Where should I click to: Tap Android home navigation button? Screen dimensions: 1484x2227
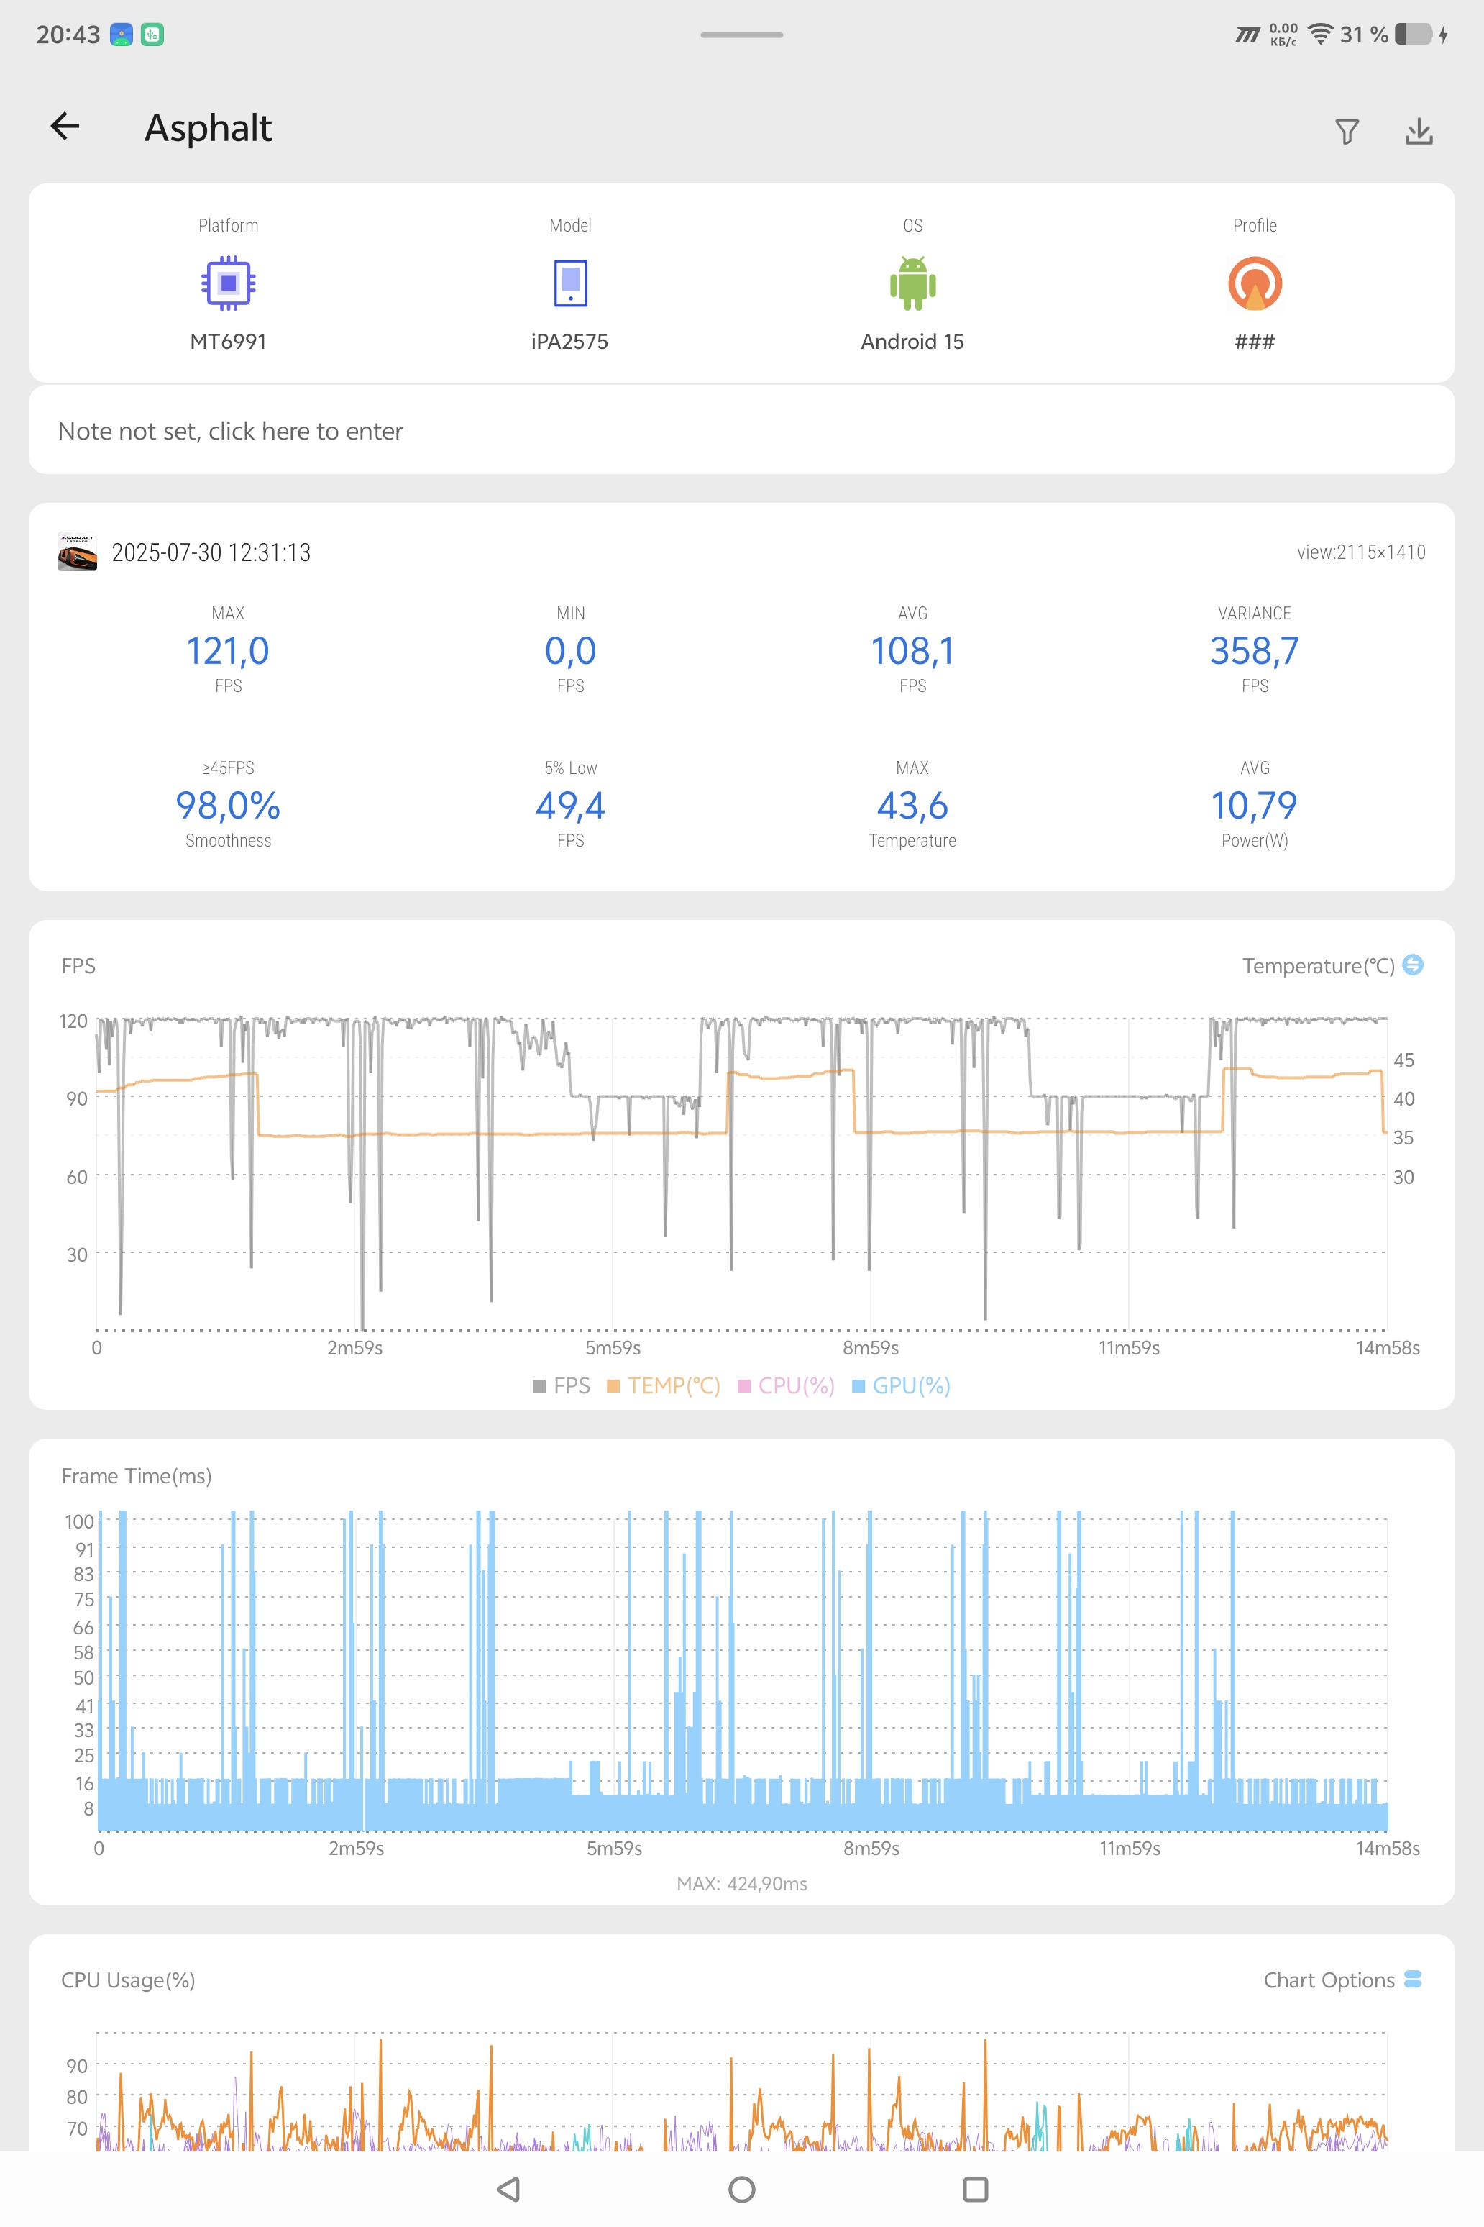(742, 2189)
